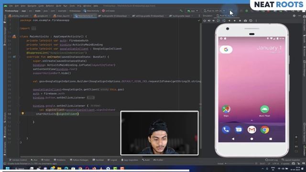Screen dimensions: 306x172
Task: Expand the folded binding.button click listener block
Action: point(90,97)
